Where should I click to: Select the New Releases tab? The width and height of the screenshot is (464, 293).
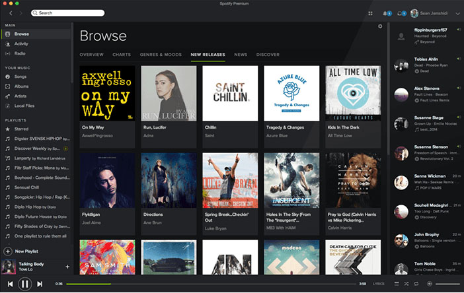[x=208, y=55]
